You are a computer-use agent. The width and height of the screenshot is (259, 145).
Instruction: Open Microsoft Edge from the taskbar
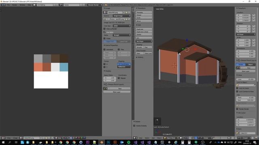coord(176,142)
